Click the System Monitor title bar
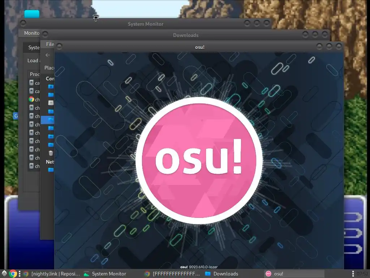 click(145, 24)
